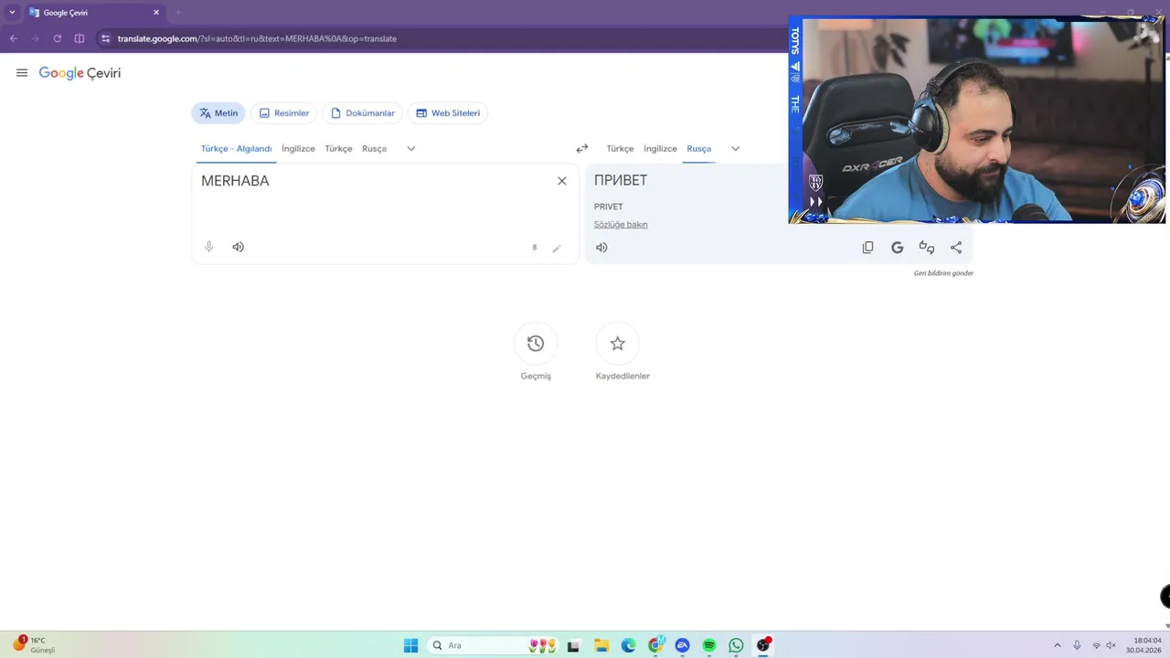Image resolution: width=1170 pixels, height=658 pixels.
Task: Select the Google Çeviri browser tab
Action: [94, 13]
